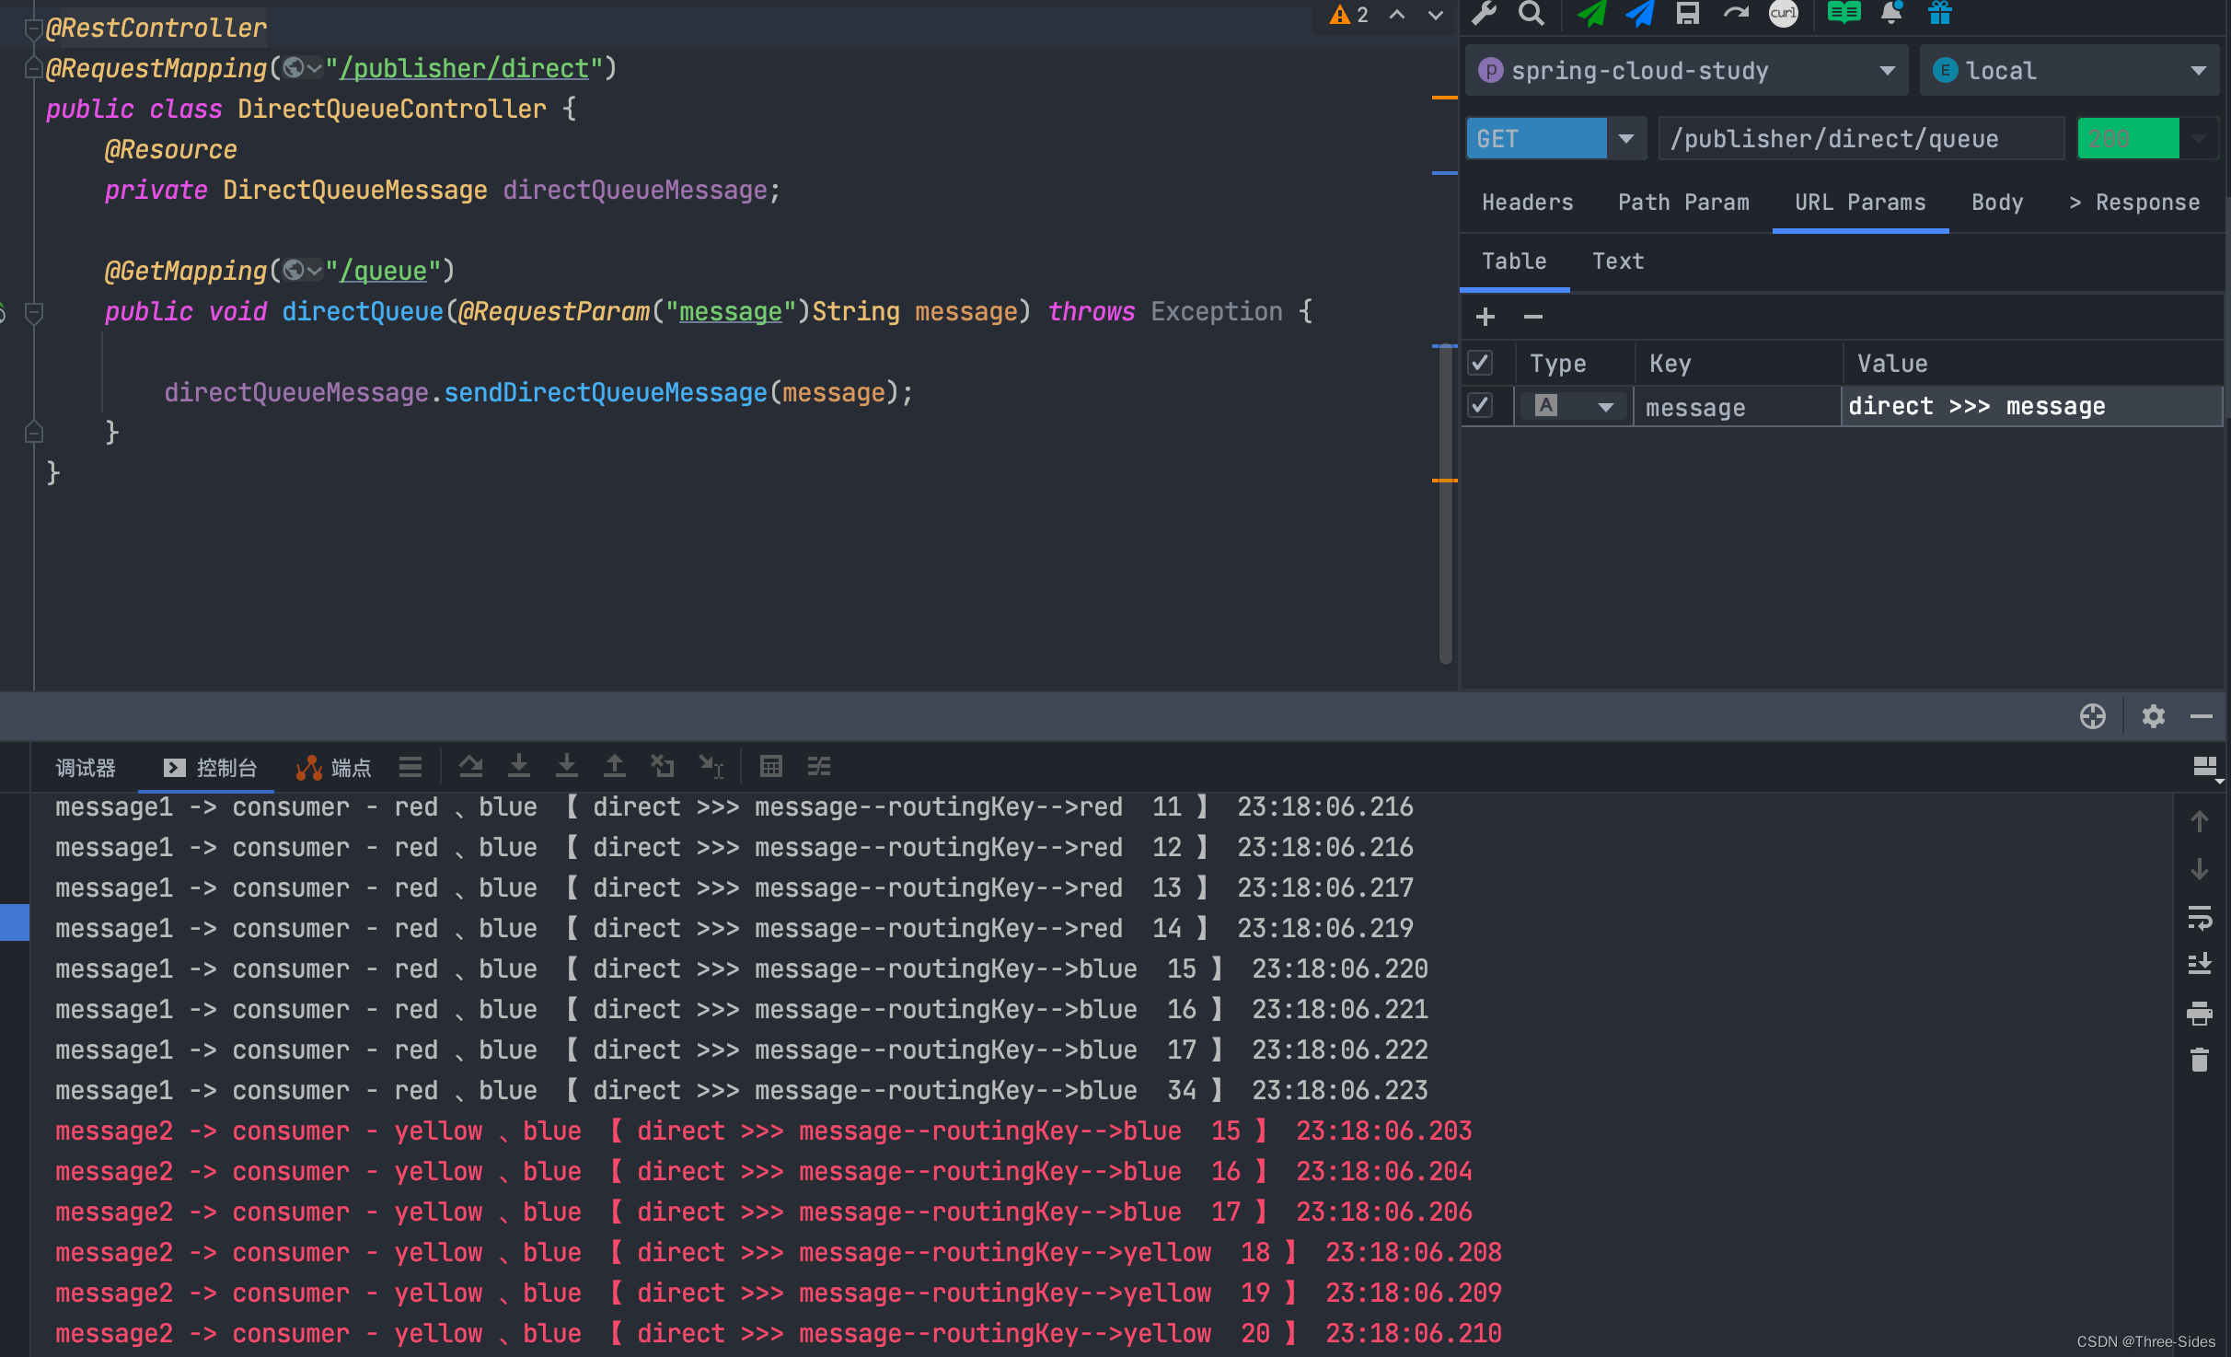
Task: Show execution point icon
Action: [470, 767]
